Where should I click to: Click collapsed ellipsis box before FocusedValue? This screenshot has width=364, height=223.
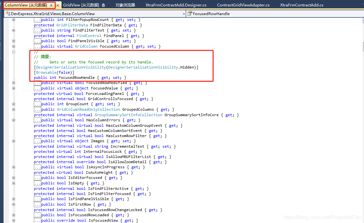click(37, 88)
